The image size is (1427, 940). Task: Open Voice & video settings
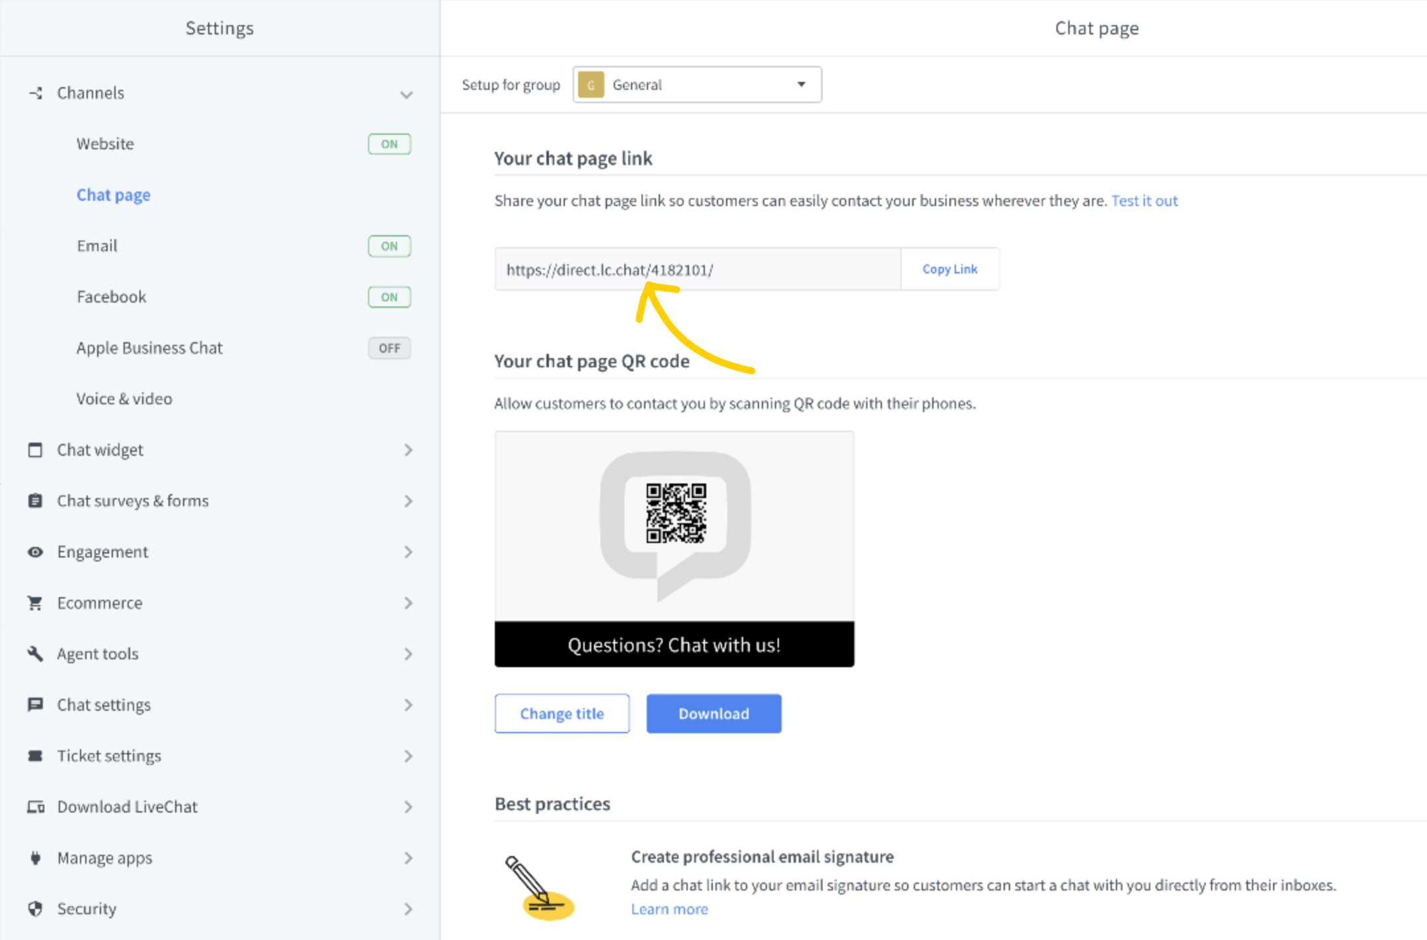(124, 398)
